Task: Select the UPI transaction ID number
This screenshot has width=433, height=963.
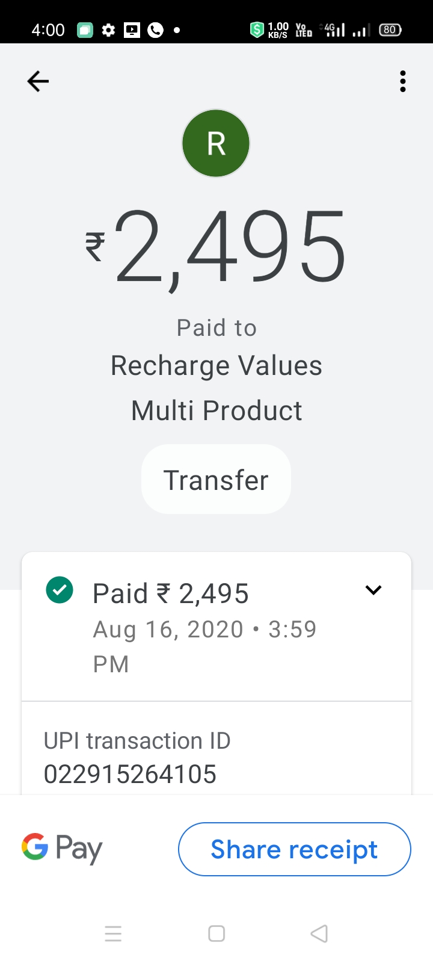Action: tap(130, 774)
